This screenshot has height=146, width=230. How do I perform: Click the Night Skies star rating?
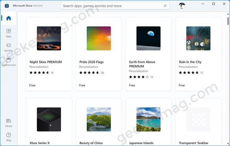click(39, 73)
